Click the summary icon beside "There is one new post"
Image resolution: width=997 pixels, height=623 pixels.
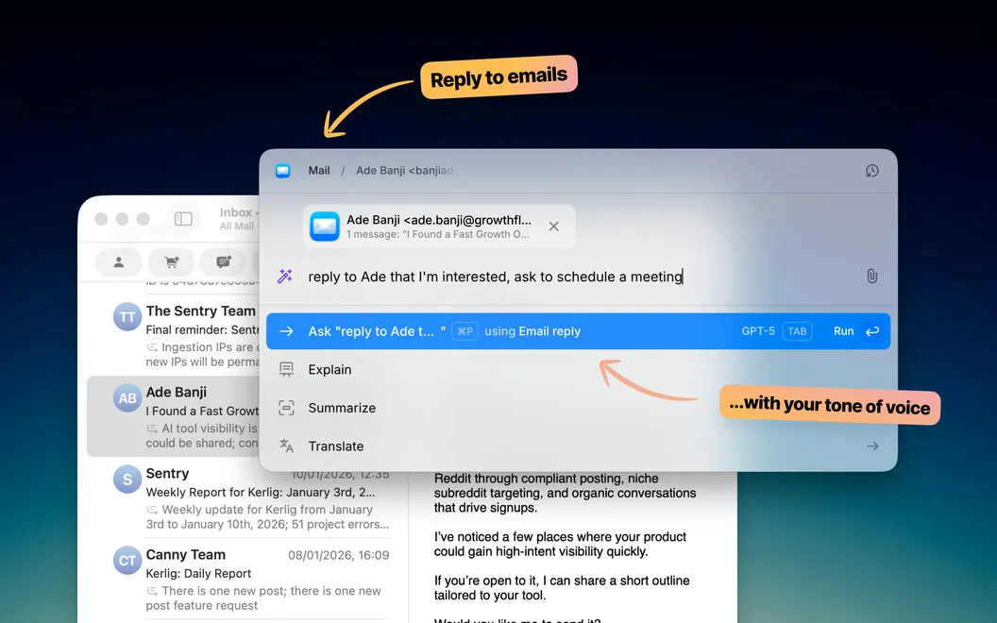tap(152, 591)
